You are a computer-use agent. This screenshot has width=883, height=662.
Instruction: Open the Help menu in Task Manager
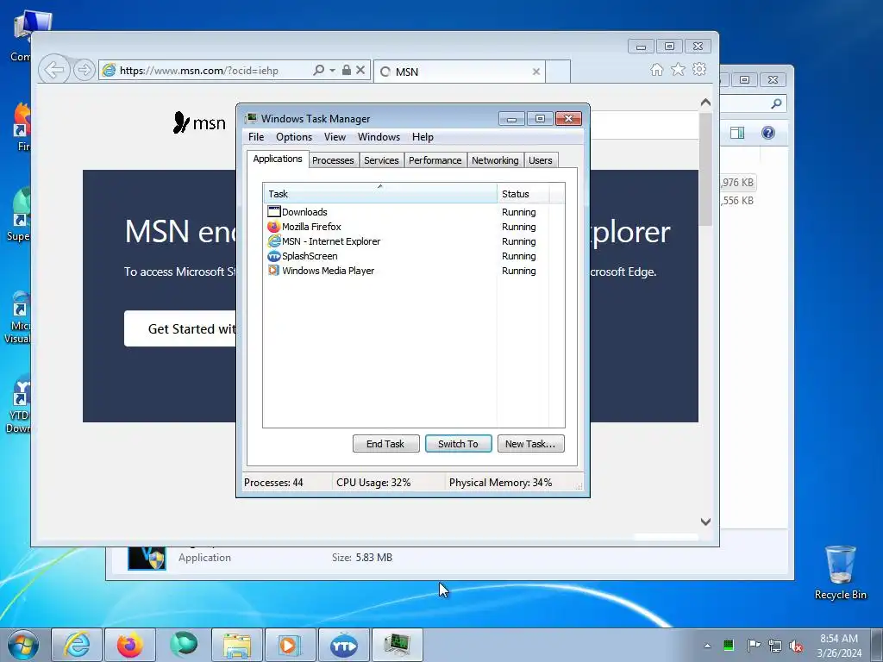tap(423, 137)
